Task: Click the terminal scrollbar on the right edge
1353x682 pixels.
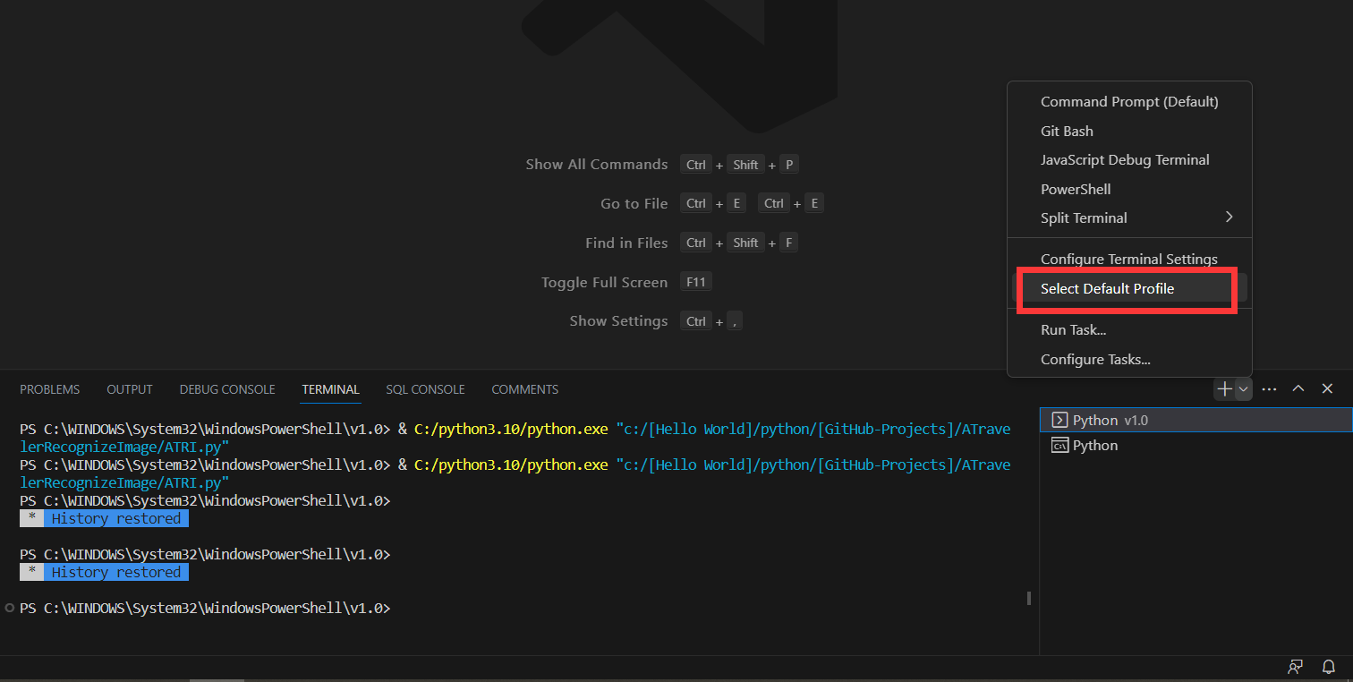Action: pyautogui.click(x=1027, y=597)
